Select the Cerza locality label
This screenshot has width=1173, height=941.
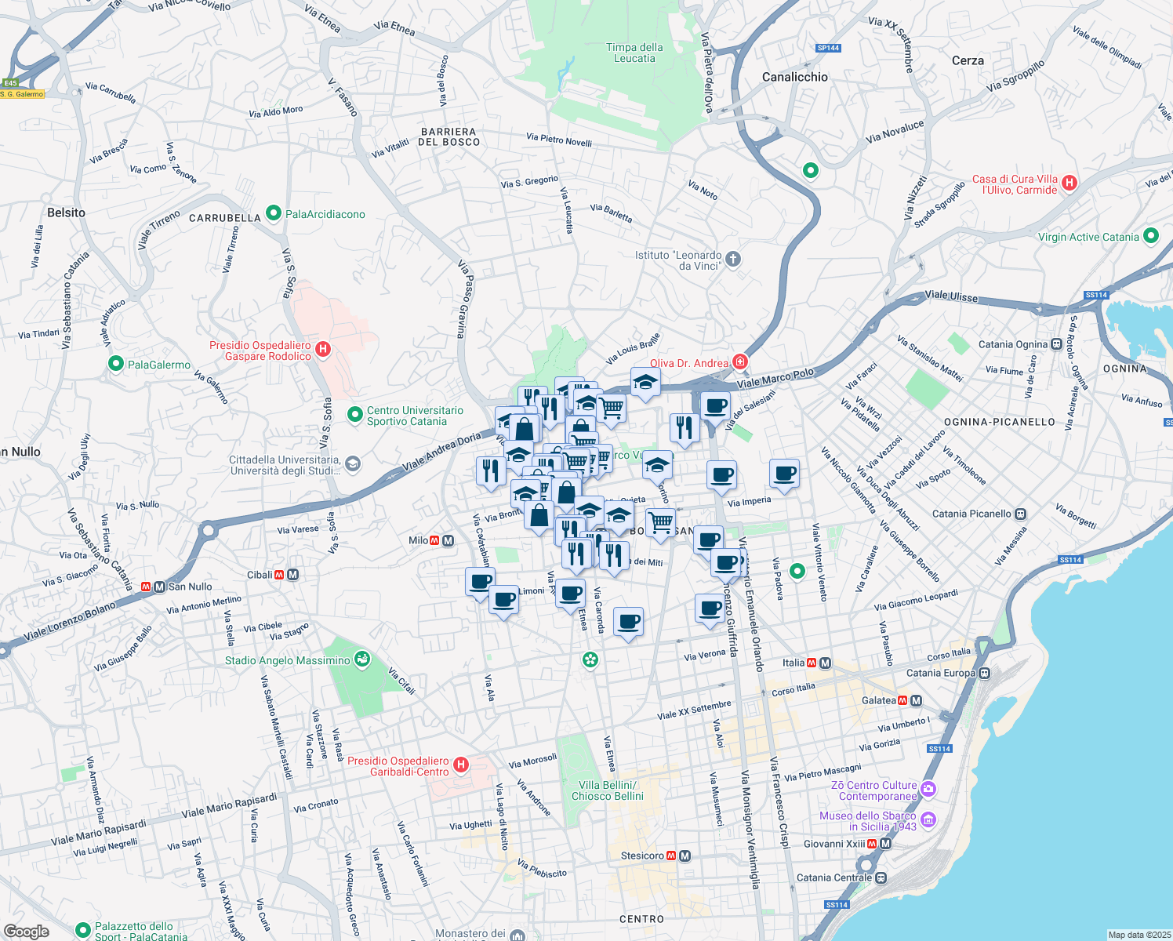[968, 60]
